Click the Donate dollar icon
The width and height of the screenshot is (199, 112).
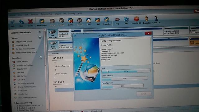(146, 19)
